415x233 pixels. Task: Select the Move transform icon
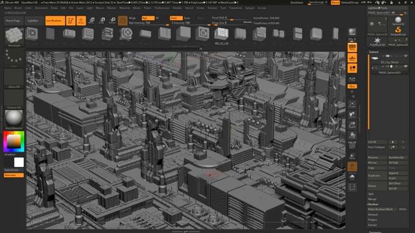click(x=92, y=21)
